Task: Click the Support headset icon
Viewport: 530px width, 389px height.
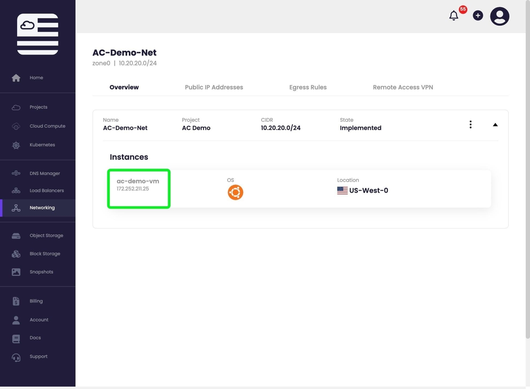Action: [16, 357]
